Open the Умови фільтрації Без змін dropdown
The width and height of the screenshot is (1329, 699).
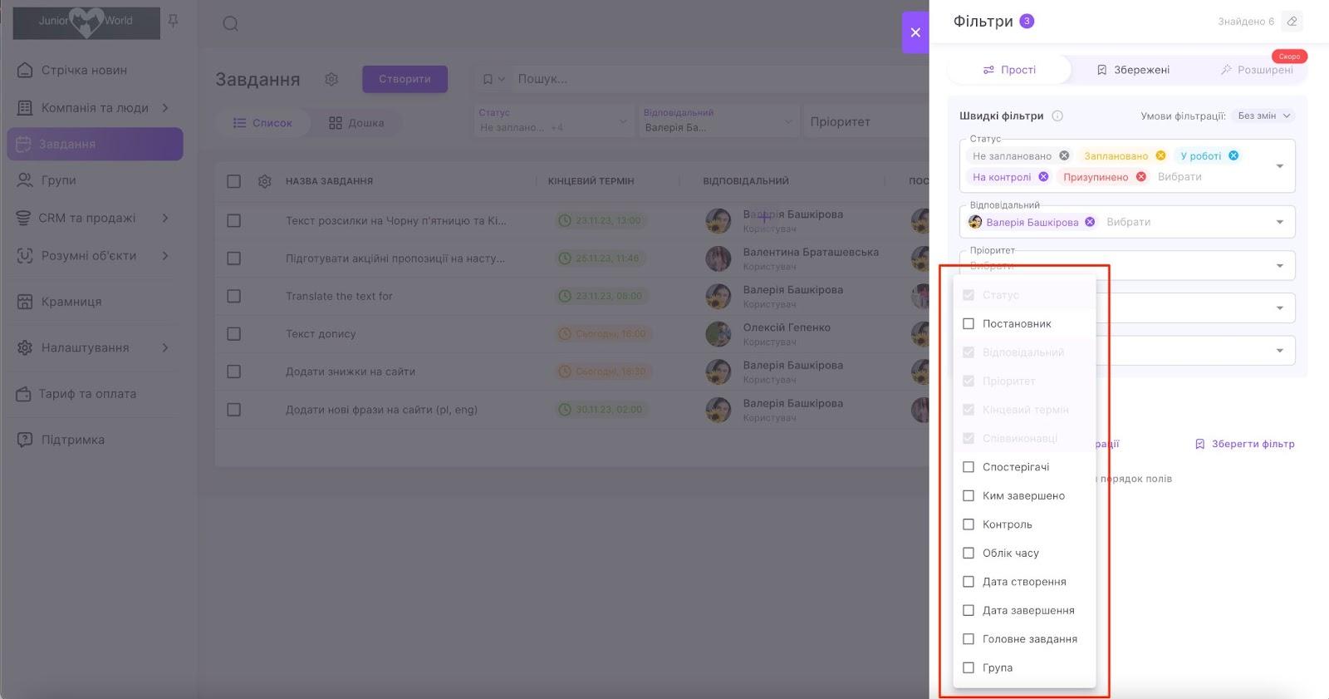(x=1263, y=116)
